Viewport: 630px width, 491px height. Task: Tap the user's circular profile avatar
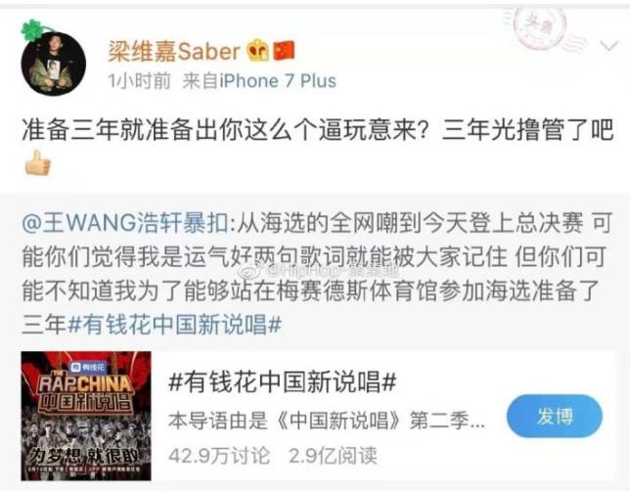(53, 63)
